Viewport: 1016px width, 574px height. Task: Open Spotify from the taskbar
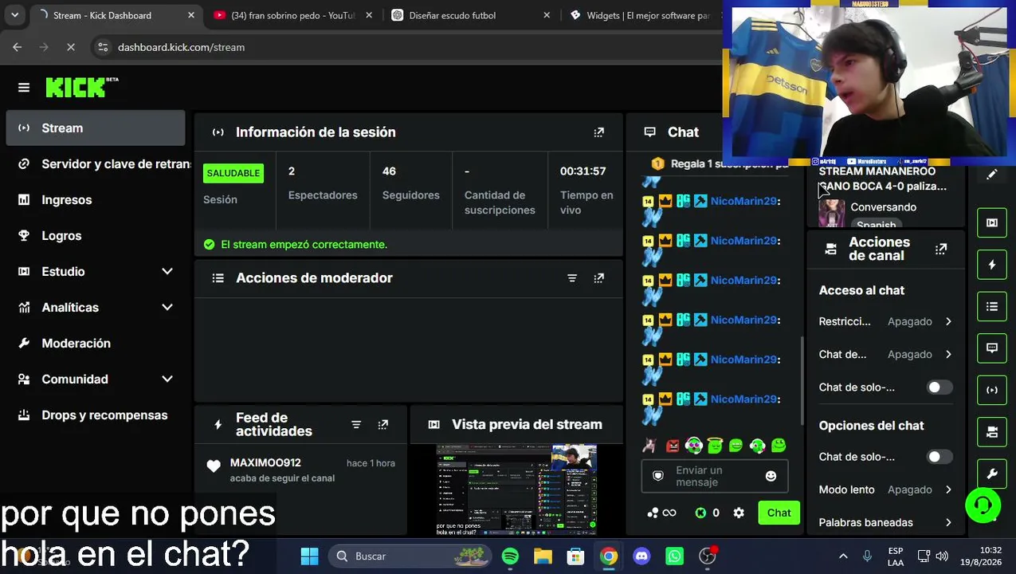(510, 556)
